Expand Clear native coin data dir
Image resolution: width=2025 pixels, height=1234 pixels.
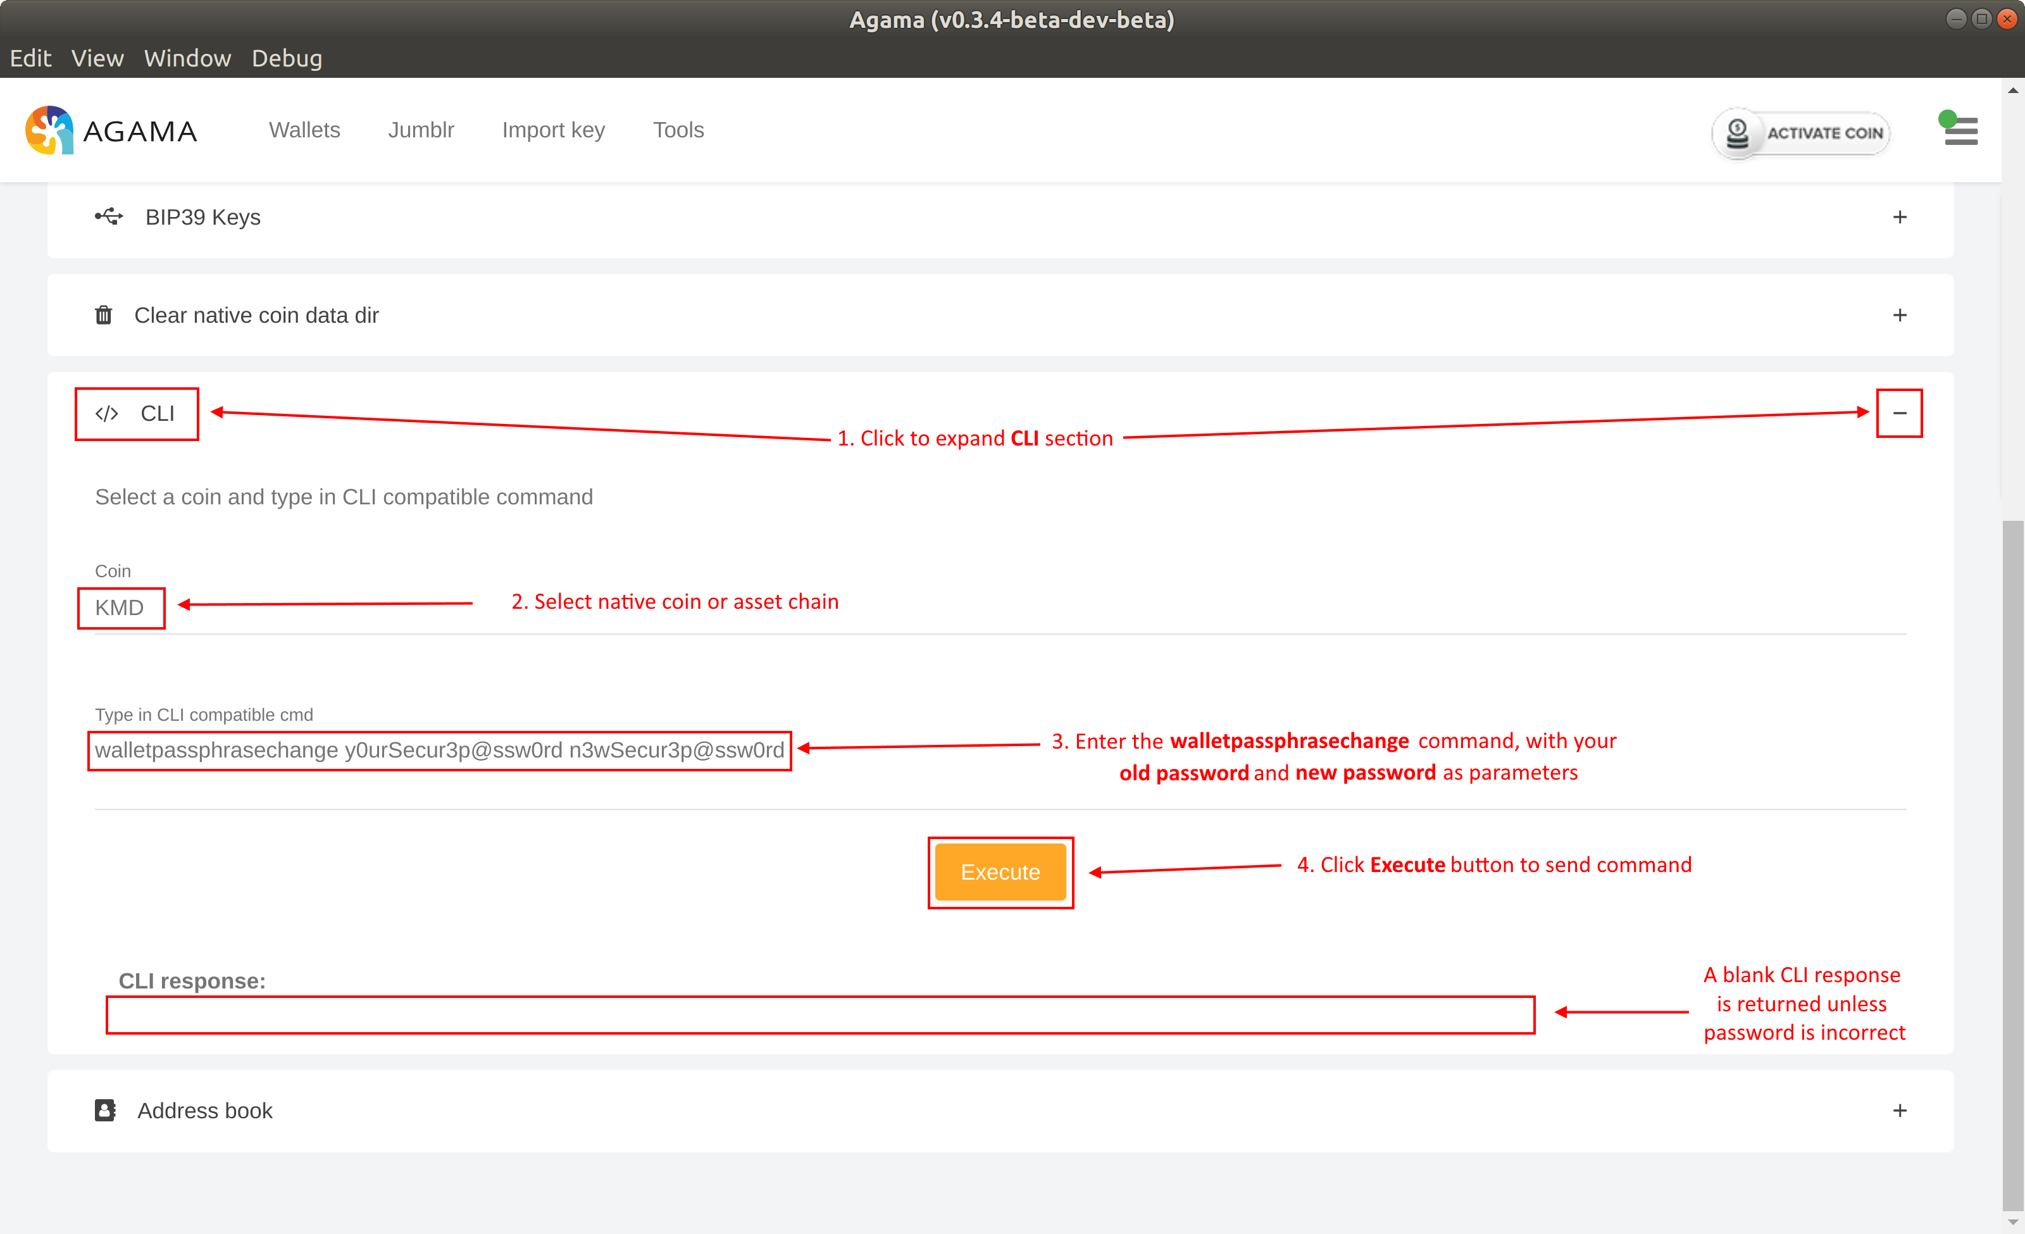tap(1899, 316)
